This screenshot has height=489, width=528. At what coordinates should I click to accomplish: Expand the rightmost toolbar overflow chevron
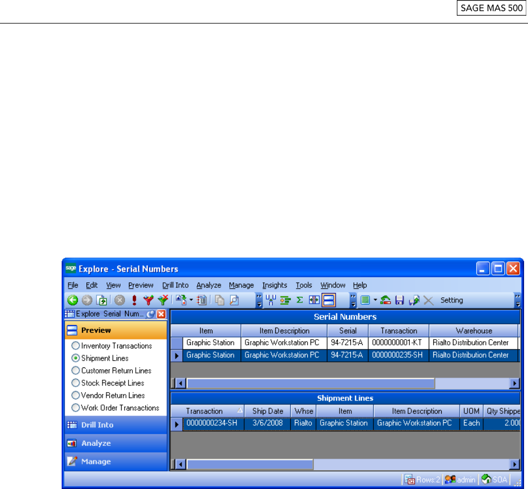tap(517, 300)
